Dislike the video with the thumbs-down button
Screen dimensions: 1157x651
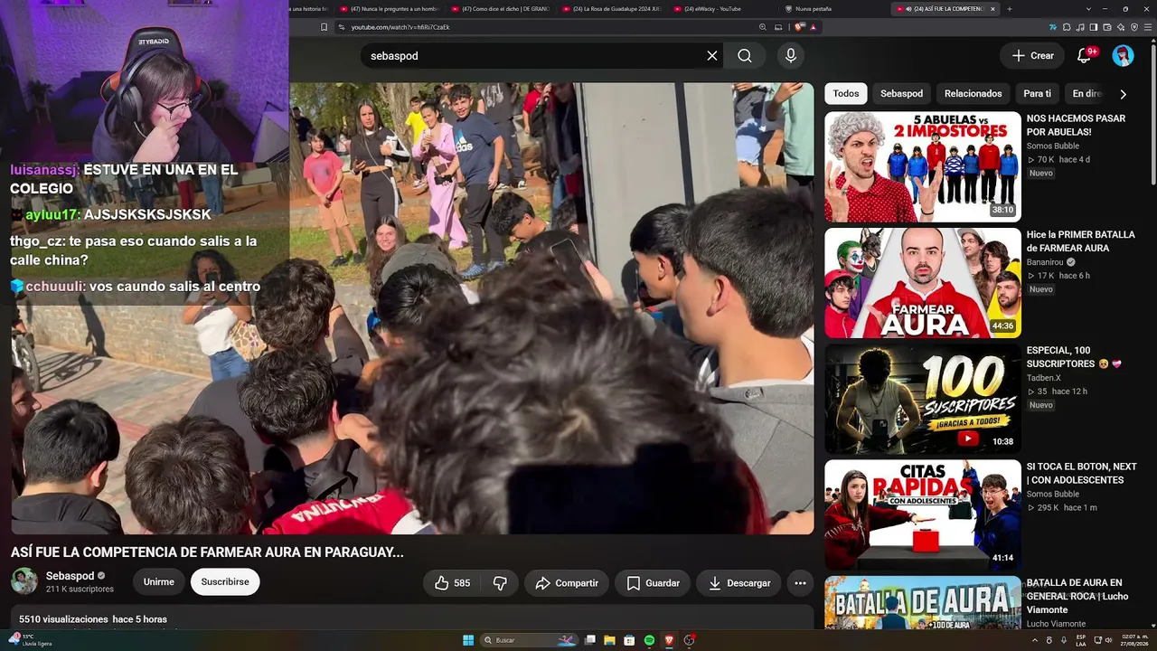(x=500, y=583)
